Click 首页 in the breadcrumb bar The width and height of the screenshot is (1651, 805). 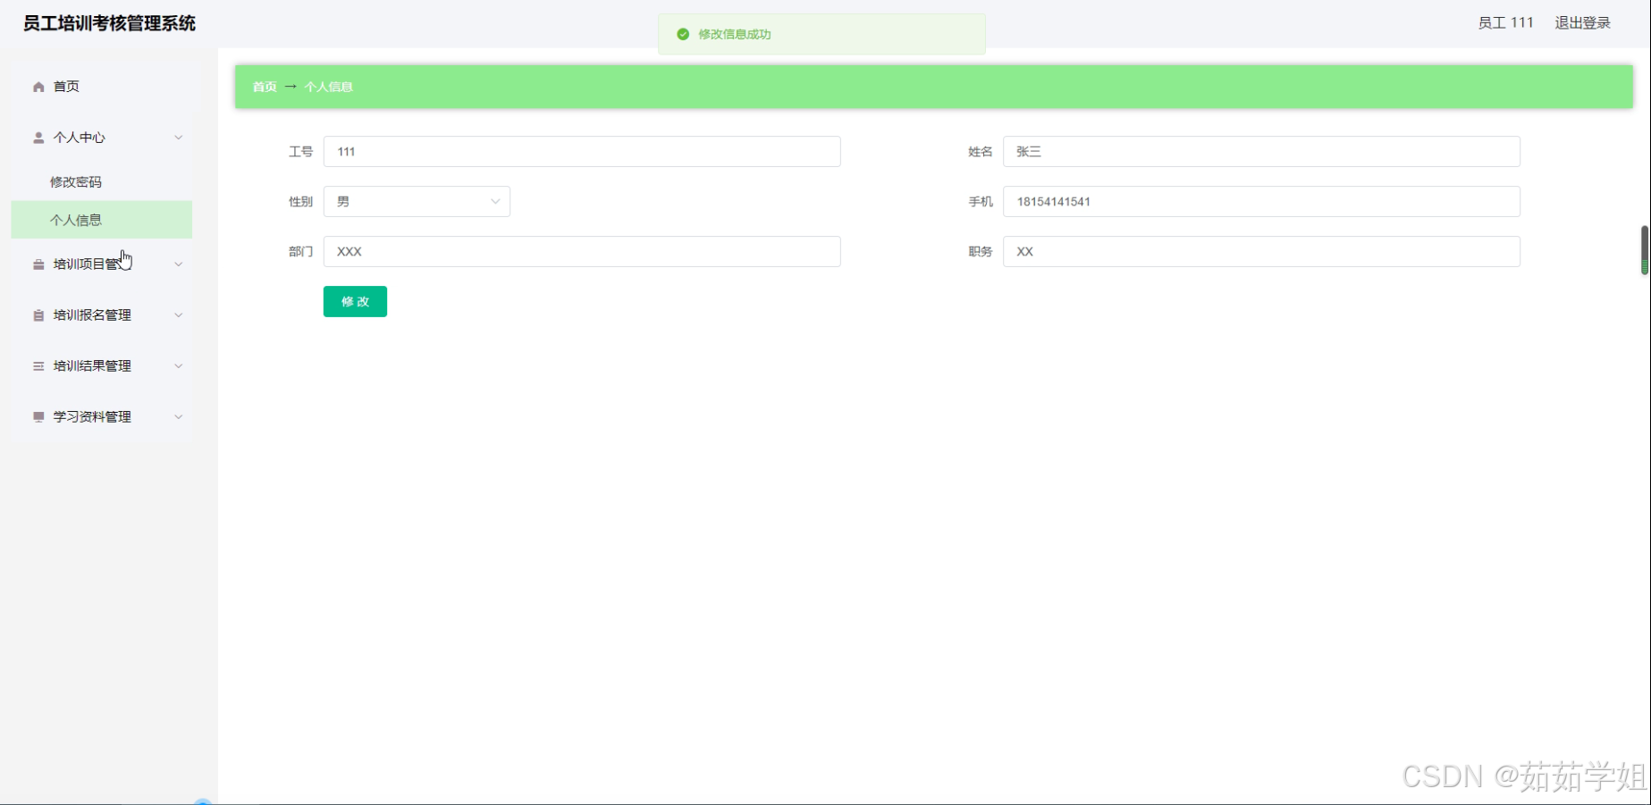(x=263, y=87)
